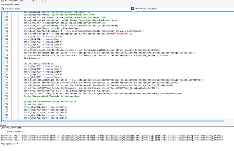Click PriceListDiscPublisherView() on line 121
This screenshot has height=151, width=234.
tap(42, 20)
